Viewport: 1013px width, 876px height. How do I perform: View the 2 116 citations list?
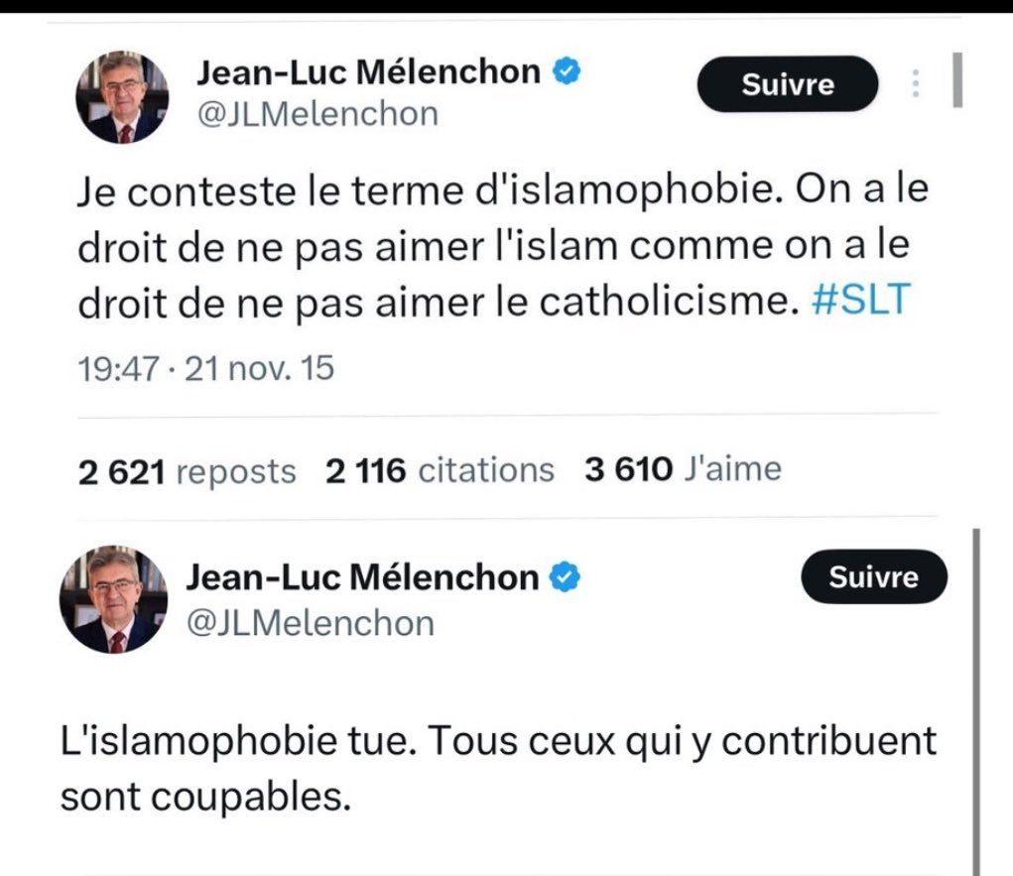440,470
